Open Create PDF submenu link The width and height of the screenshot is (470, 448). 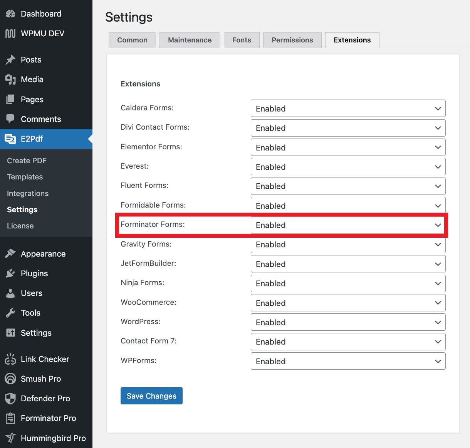tap(27, 161)
